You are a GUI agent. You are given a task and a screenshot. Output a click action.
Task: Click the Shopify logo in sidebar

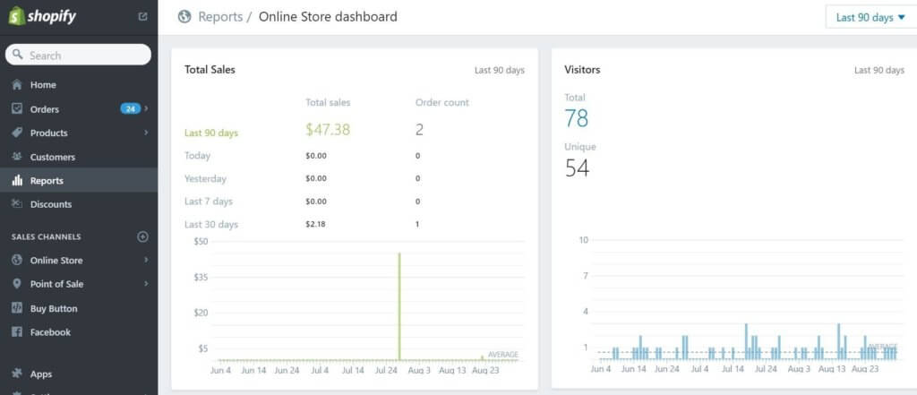pos(43,16)
